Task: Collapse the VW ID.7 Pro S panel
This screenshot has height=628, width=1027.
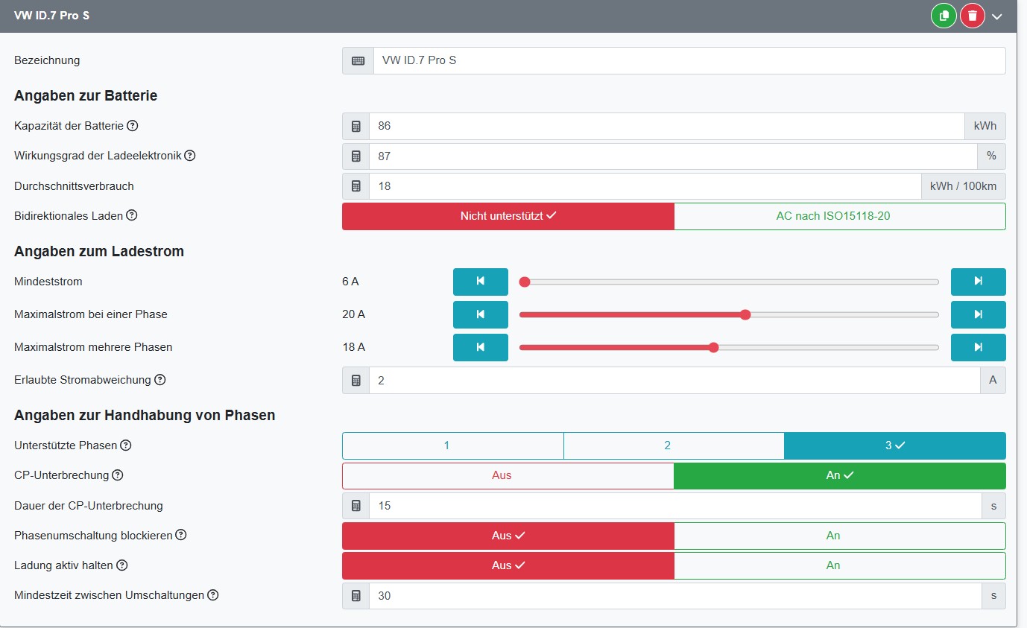Action: tap(997, 16)
